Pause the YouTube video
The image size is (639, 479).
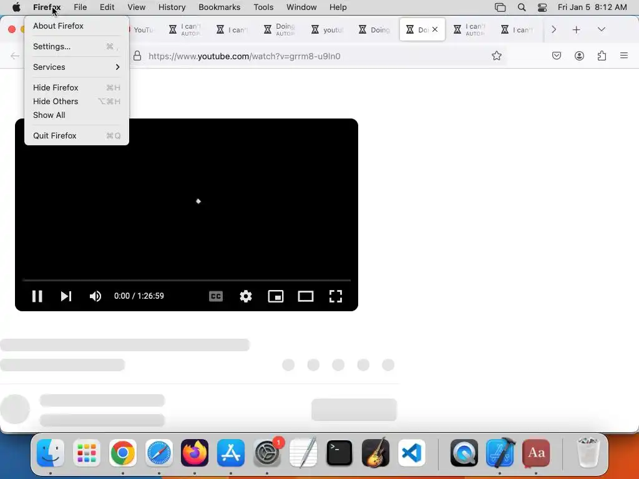click(x=37, y=296)
